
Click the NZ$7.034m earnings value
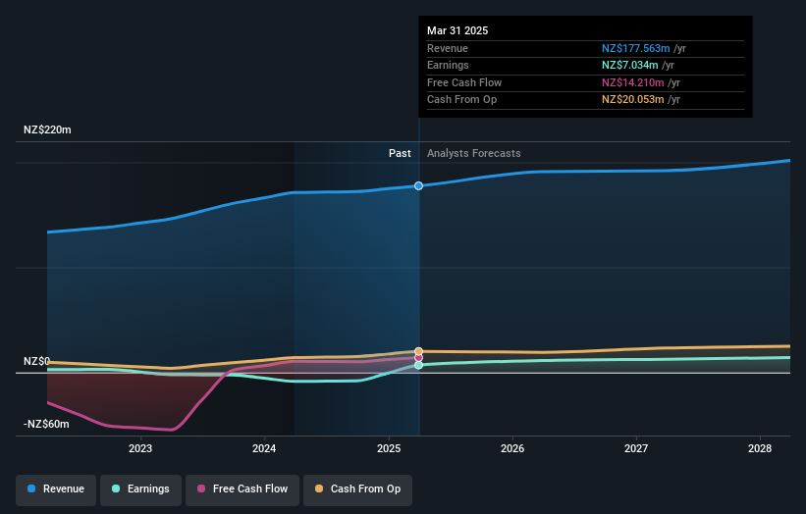(x=630, y=65)
